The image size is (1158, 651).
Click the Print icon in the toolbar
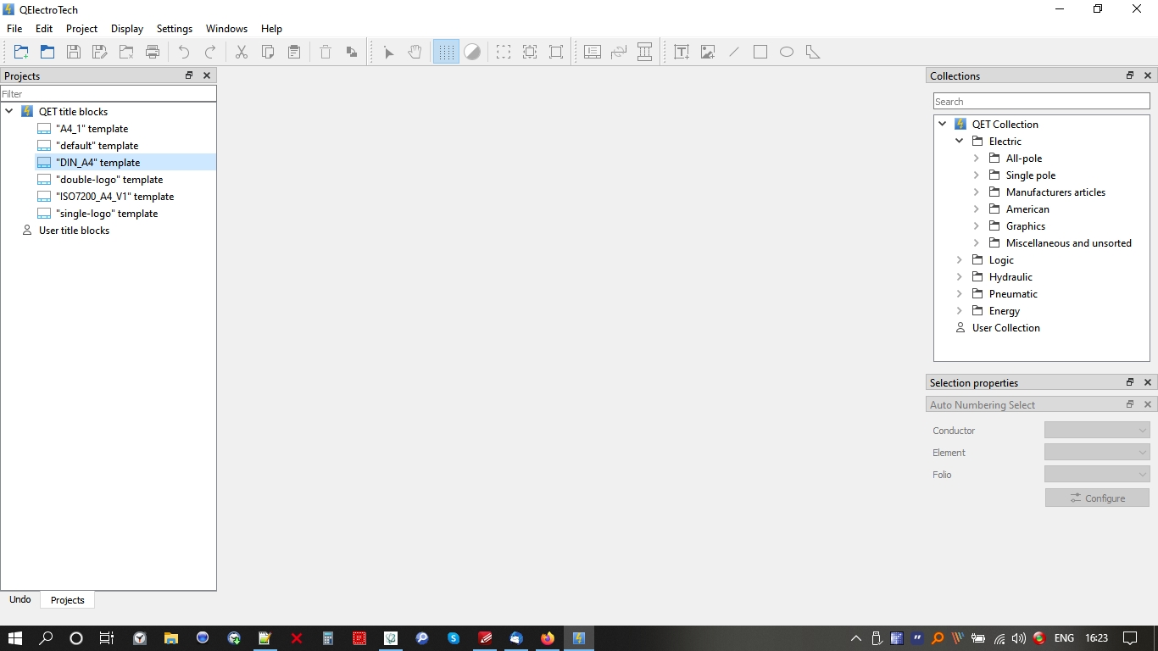coord(153,52)
